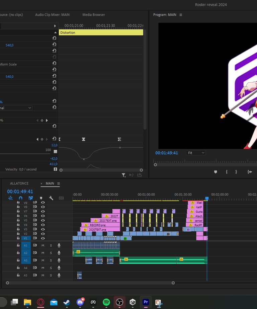The image size is (257, 309).
Task: Select the RECORD.png clip
Action: (101, 225)
